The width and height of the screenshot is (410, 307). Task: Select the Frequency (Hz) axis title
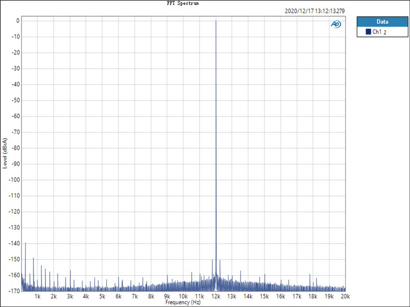point(183,302)
